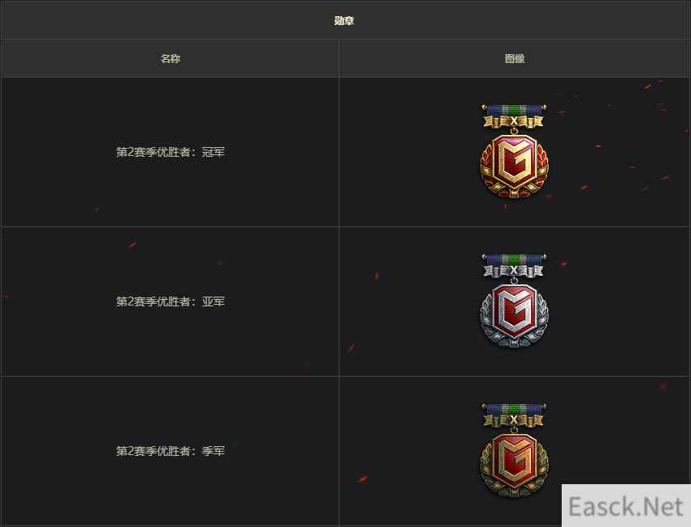Click the bronze third-place medal G emblem
Viewport: 691px width, 527px height.
[514, 462]
